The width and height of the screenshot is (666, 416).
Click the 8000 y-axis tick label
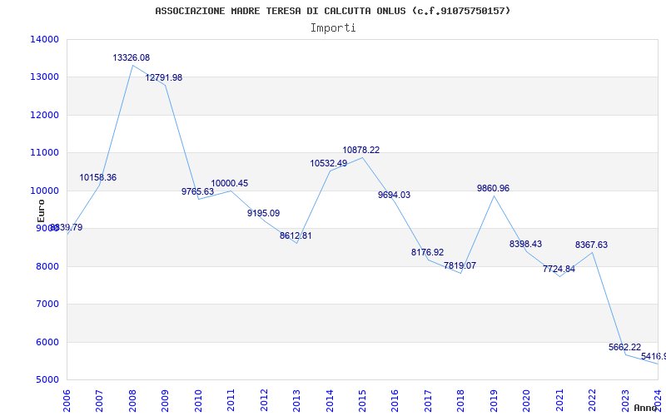pos(47,266)
